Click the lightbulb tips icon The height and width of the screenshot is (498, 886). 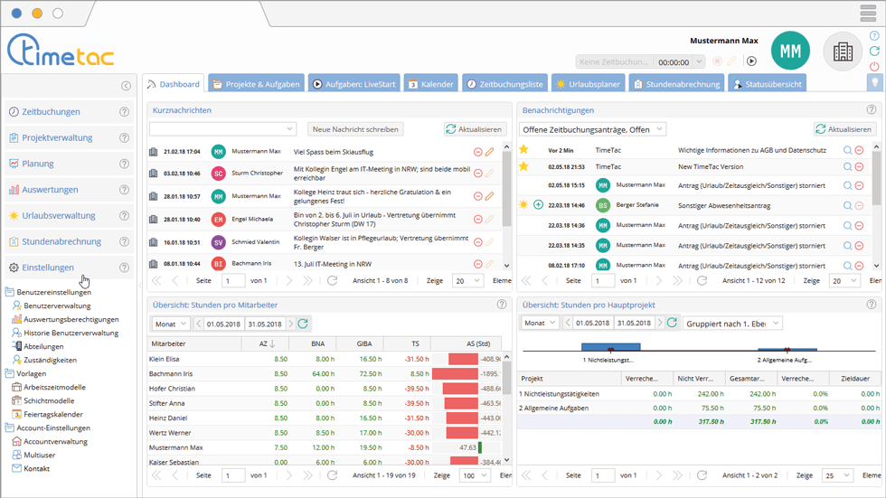[x=874, y=83]
